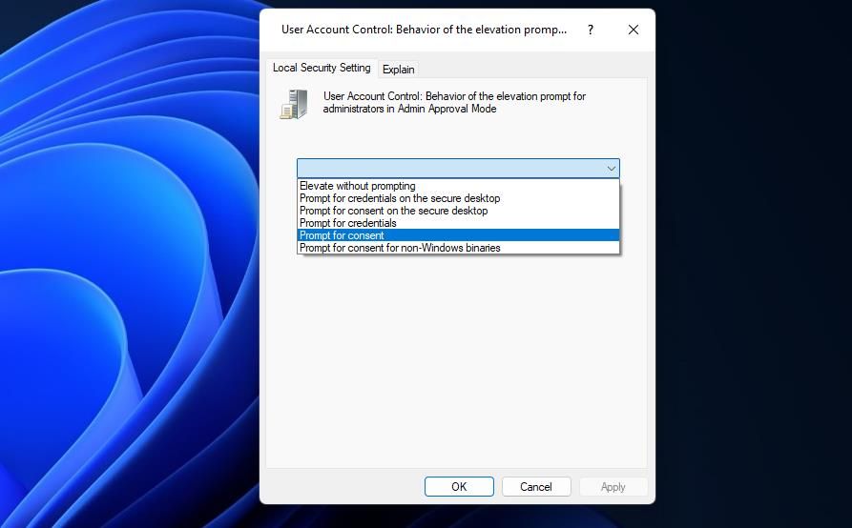Choose Prompt for consent for non-Windows binaries

[458, 248]
